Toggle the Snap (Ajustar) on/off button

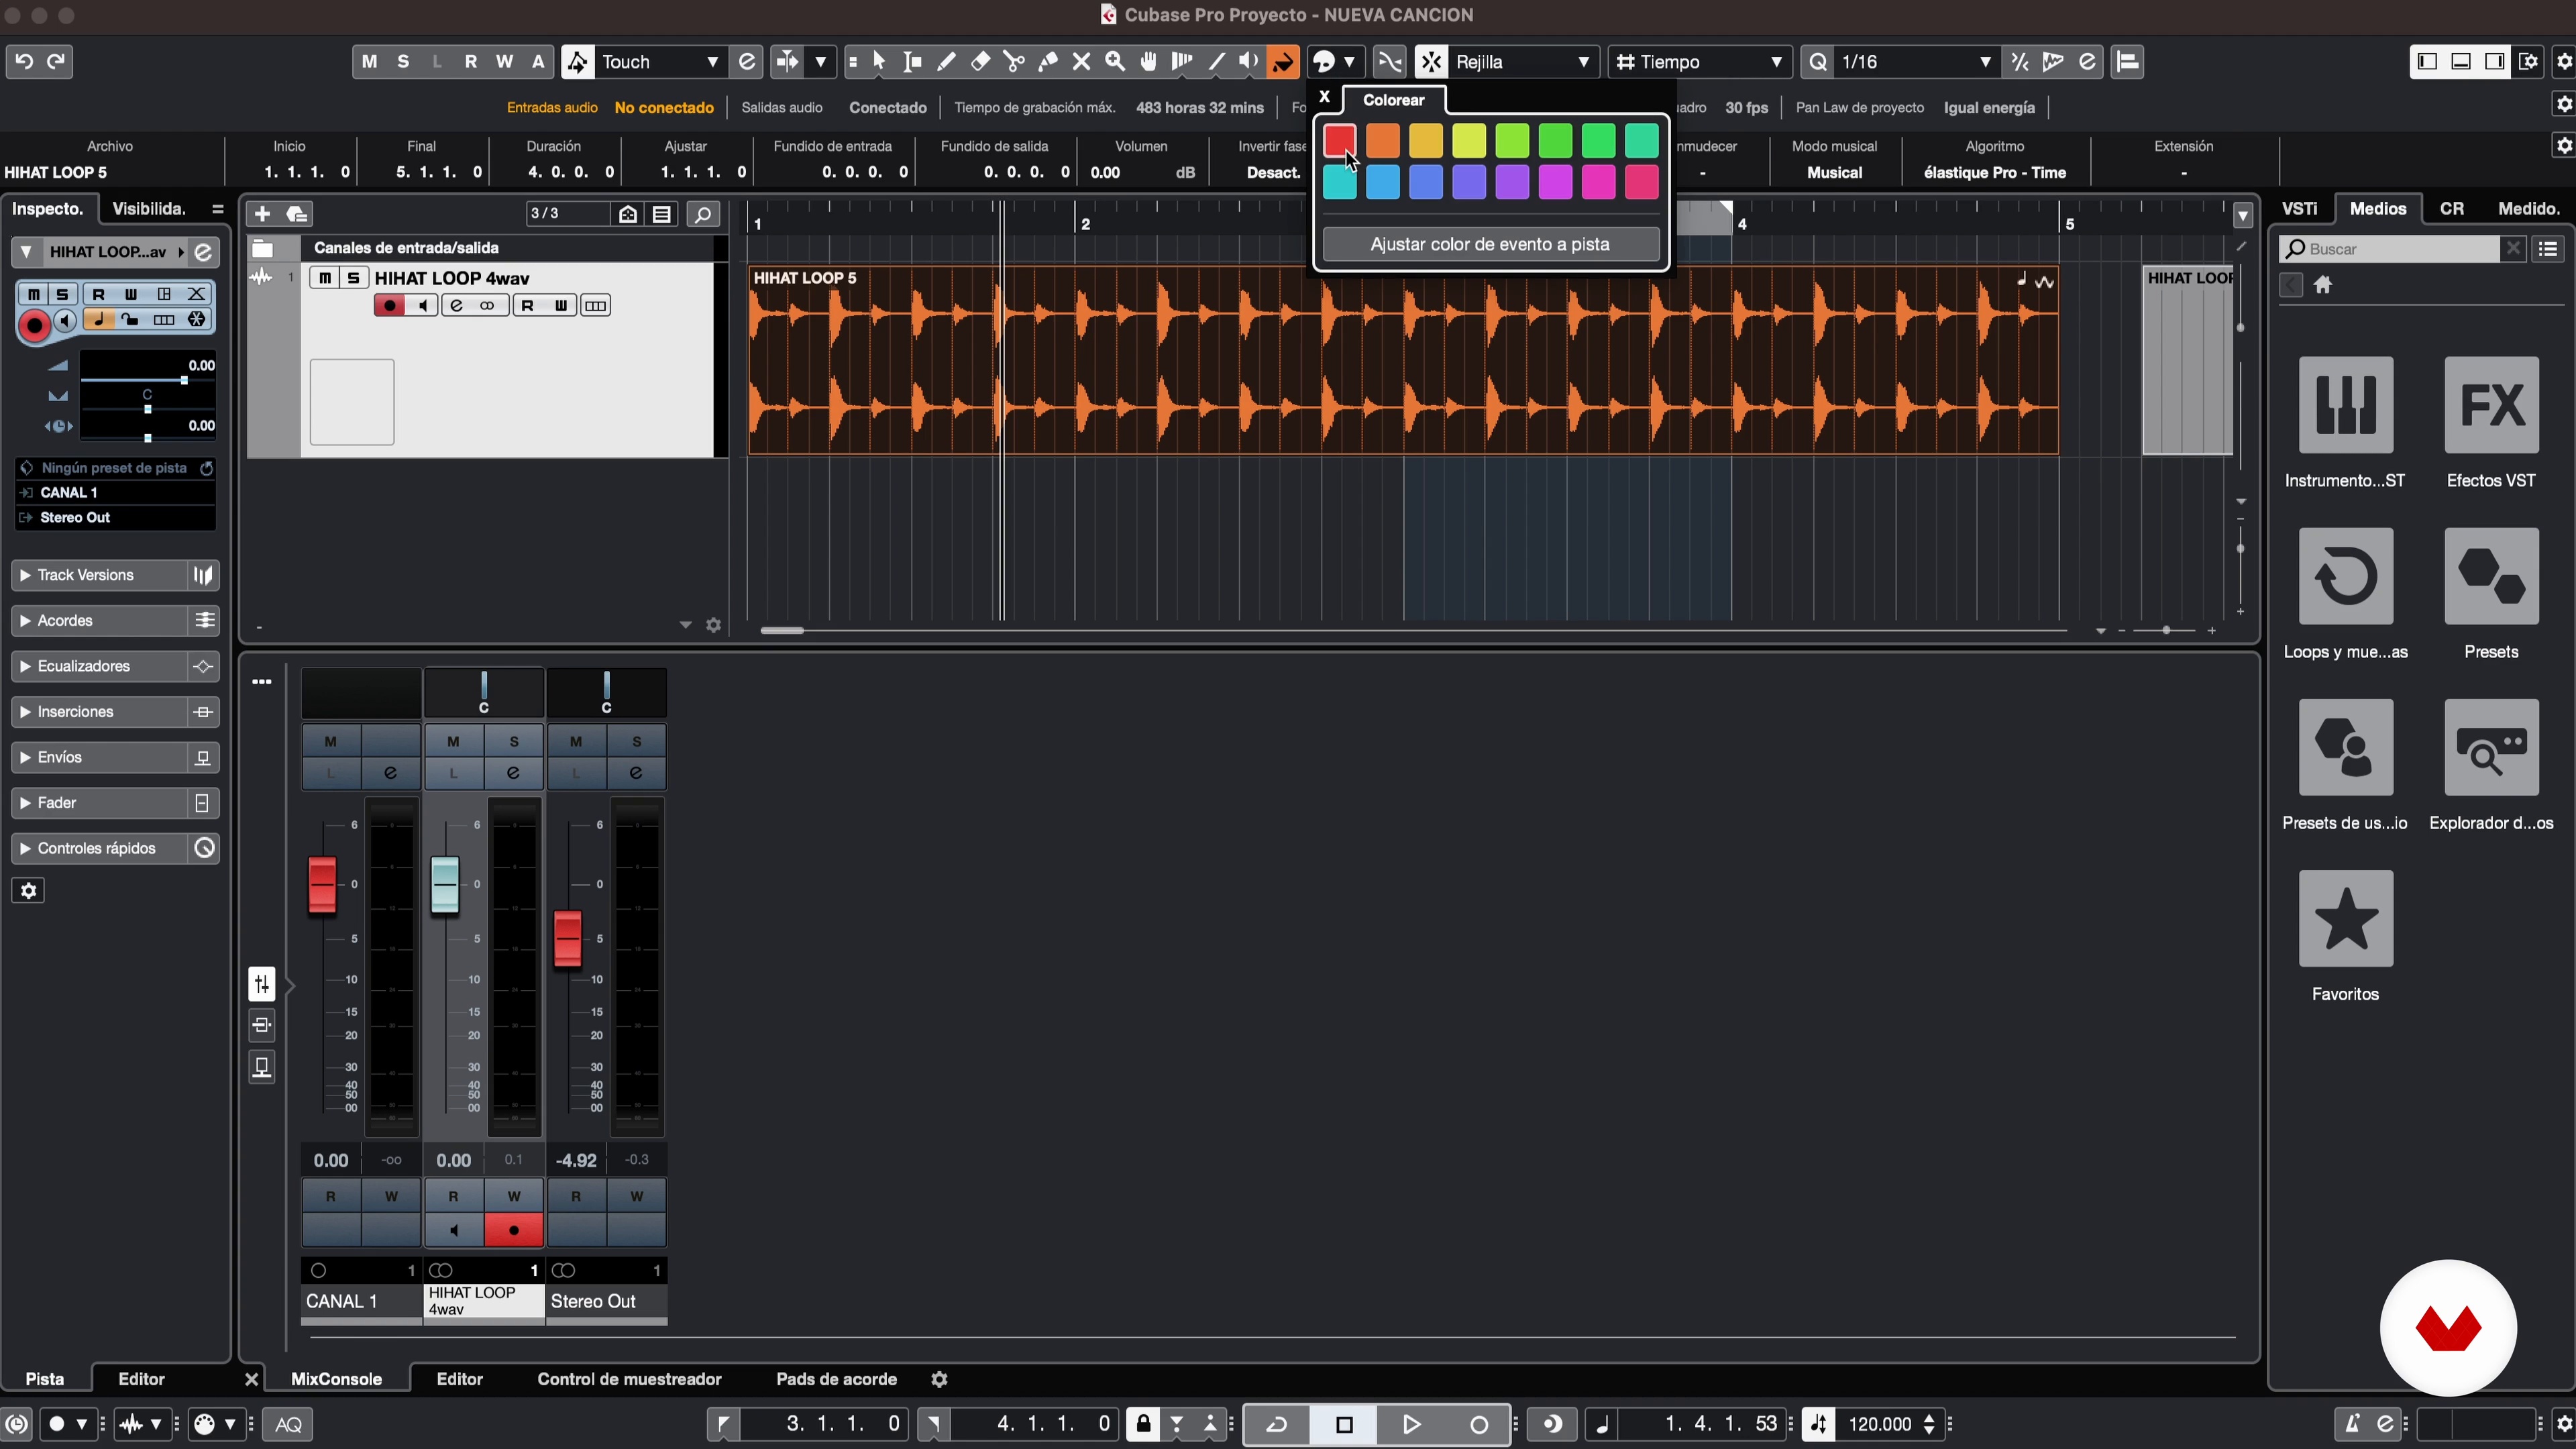(x=1431, y=62)
